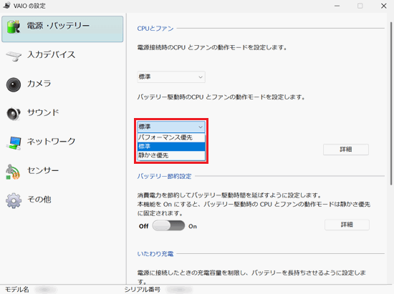394x294 pixels.
Task: Click the サウンド speaker icon
Action: 14,114
